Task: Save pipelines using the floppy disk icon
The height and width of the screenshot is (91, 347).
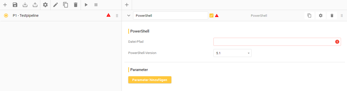Action: (x=15, y=5)
